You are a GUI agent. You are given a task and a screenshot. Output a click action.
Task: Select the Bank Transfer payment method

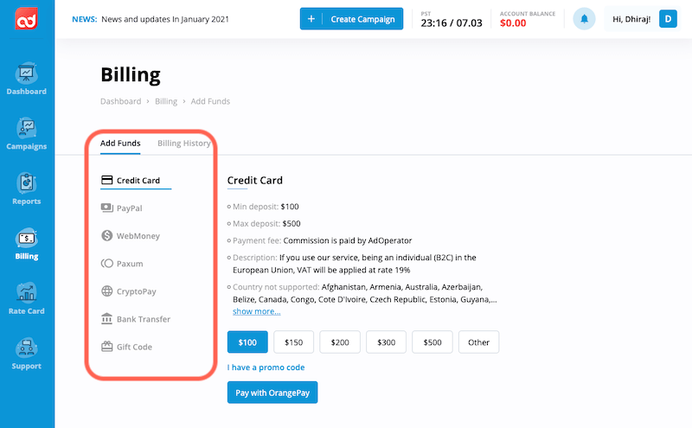pos(144,319)
